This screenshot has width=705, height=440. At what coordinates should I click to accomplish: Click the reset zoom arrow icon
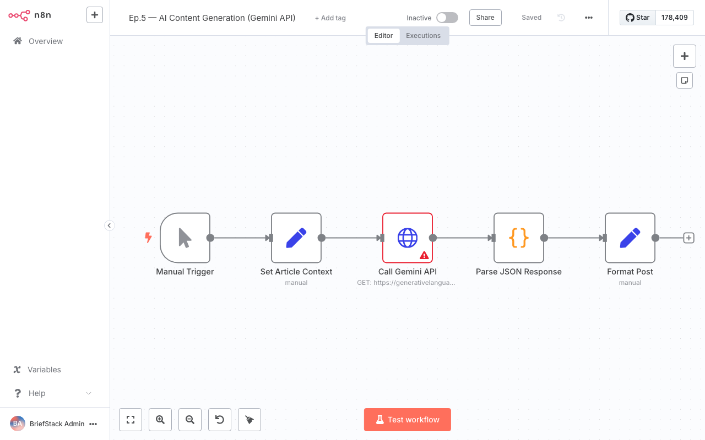pyautogui.click(x=219, y=420)
